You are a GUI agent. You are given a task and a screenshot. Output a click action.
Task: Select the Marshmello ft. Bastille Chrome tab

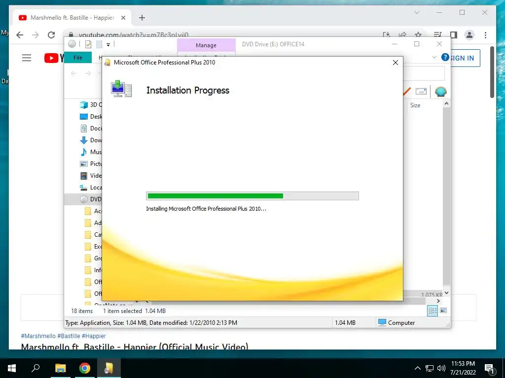tap(72, 18)
